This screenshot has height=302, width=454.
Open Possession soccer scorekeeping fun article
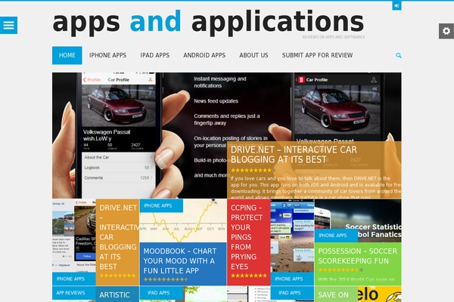click(x=358, y=256)
